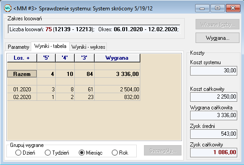
Task: Click the application icon in the title bar
Action: (8, 8)
